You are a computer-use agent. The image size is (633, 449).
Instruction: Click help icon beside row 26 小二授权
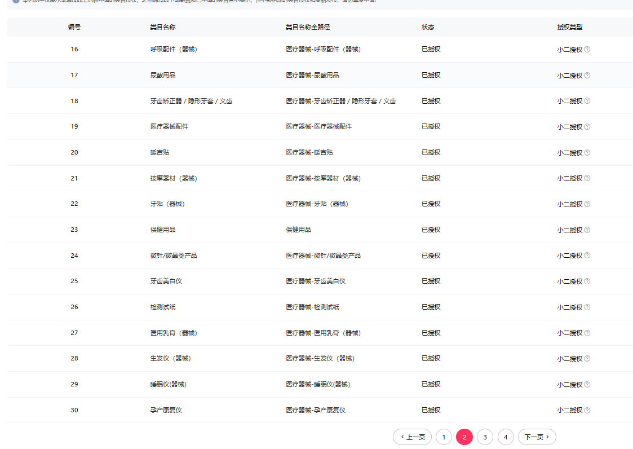[587, 307]
